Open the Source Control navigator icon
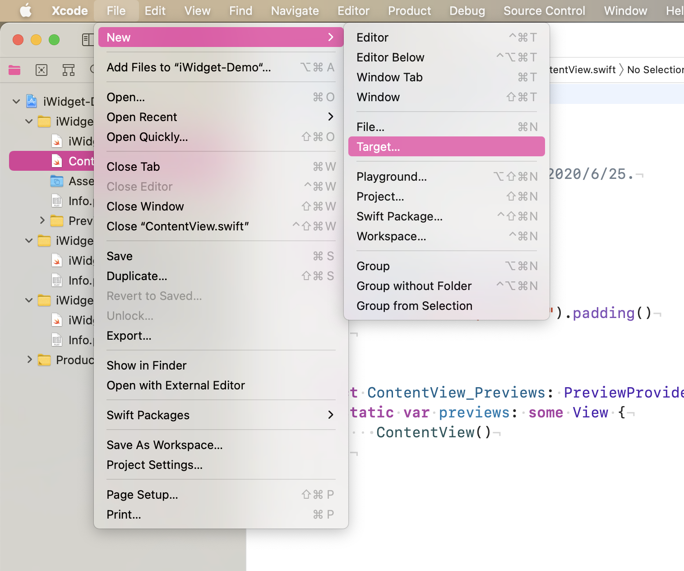This screenshot has height=571, width=684. (42, 70)
